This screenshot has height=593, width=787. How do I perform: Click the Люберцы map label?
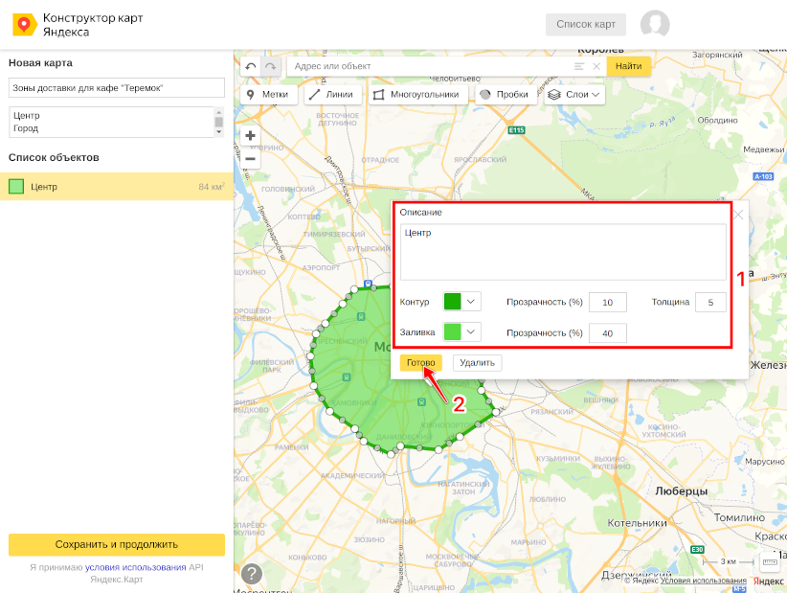[681, 491]
